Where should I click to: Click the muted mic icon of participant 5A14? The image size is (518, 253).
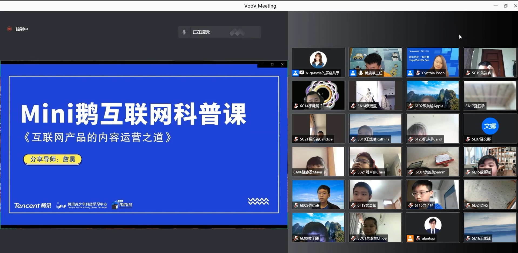pos(353,106)
